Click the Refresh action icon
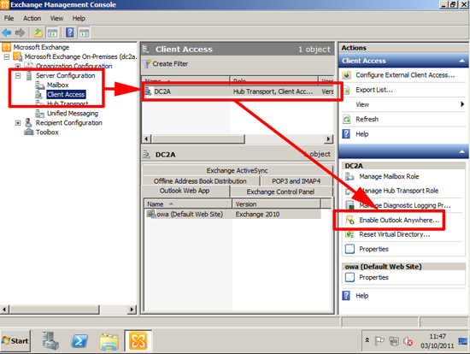The image size is (470, 354). (346, 120)
